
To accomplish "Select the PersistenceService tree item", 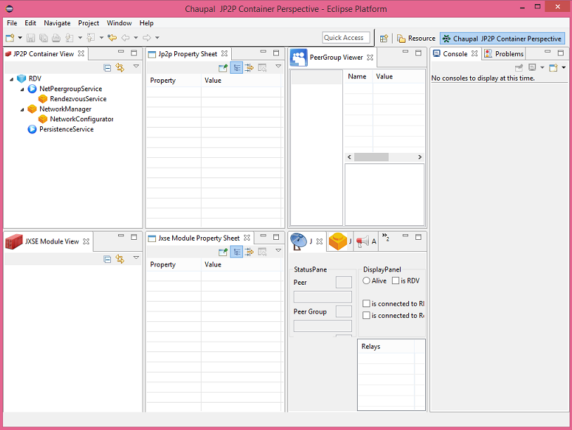I will (61, 130).
